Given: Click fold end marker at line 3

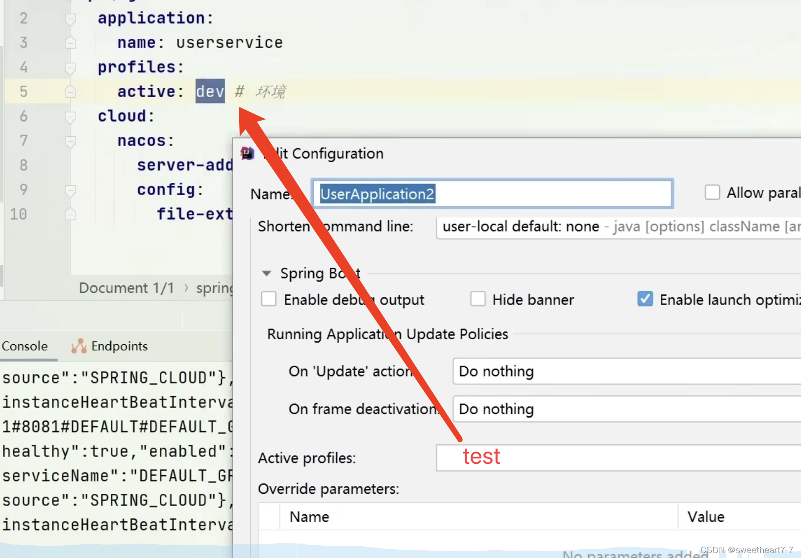Looking at the screenshot, I should [x=71, y=43].
